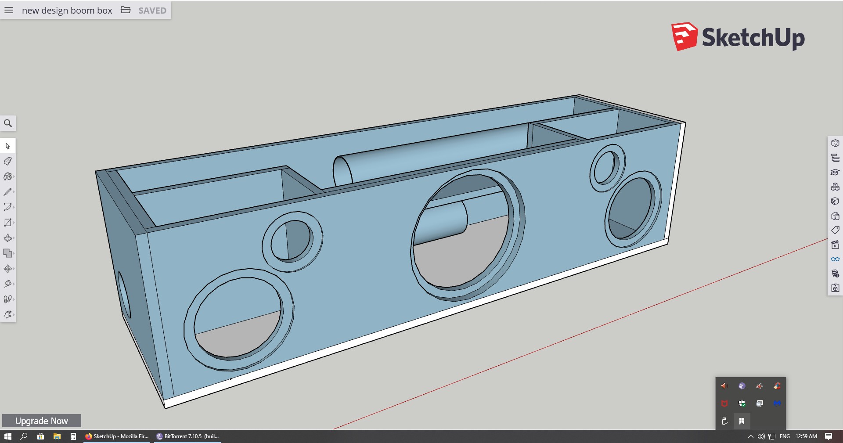Click the McAfee red shield tray icon
This screenshot has width=843, height=443.
point(724,403)
